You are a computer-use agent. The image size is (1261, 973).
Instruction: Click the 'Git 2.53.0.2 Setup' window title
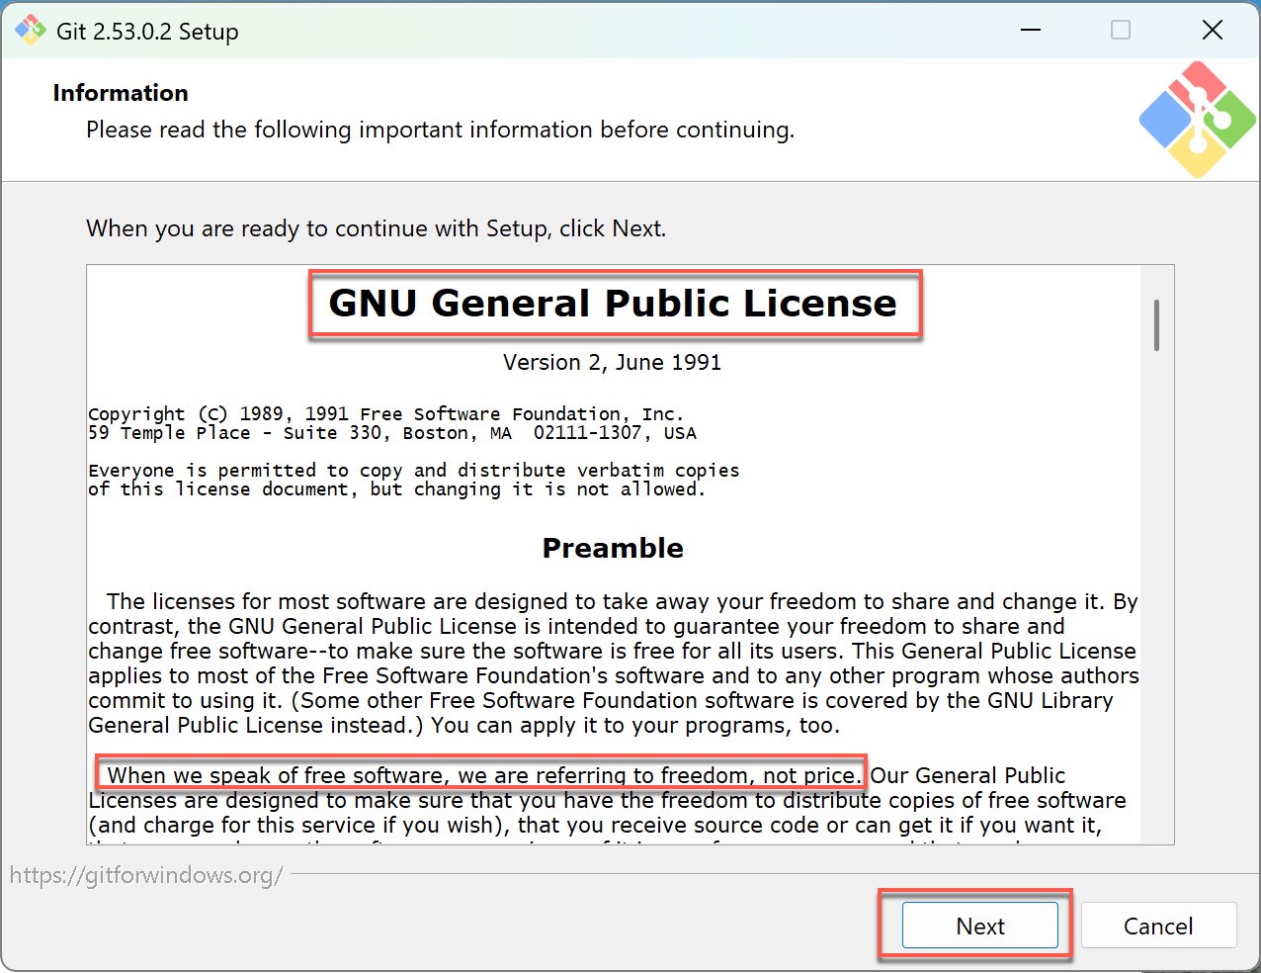pyautogui.click(x=147, y=32)
